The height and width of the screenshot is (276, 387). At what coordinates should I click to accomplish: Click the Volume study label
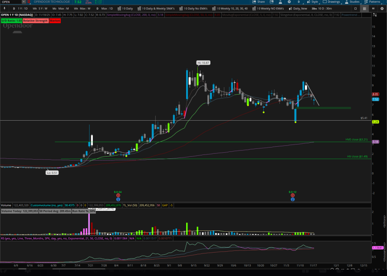(x=6, y=205)
